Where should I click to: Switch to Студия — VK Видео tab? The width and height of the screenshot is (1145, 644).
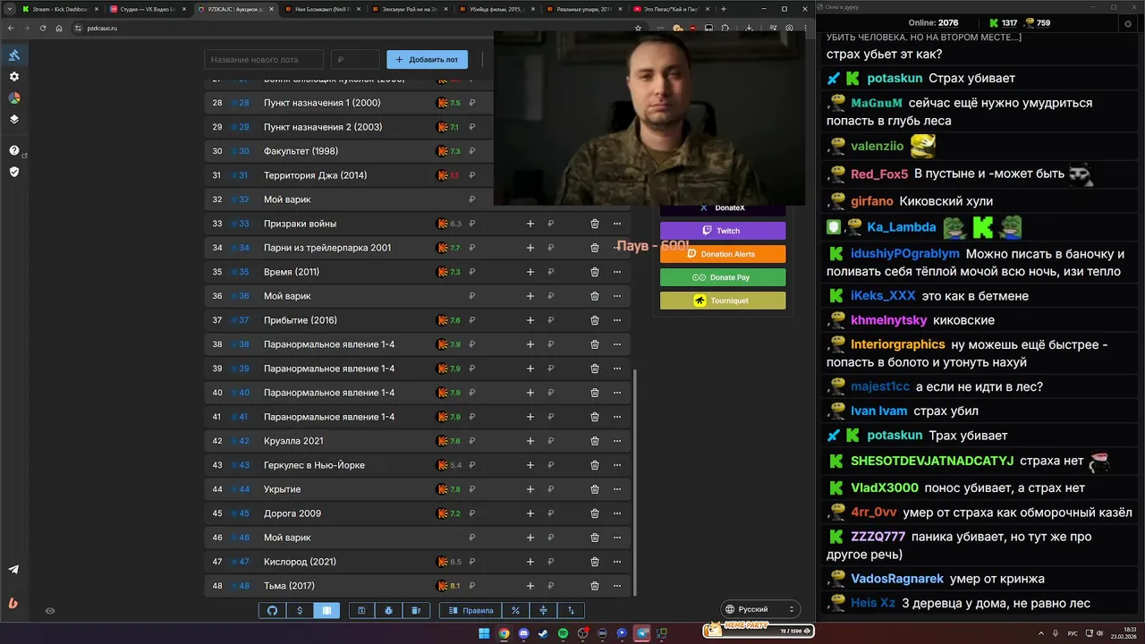coord(147,9)
